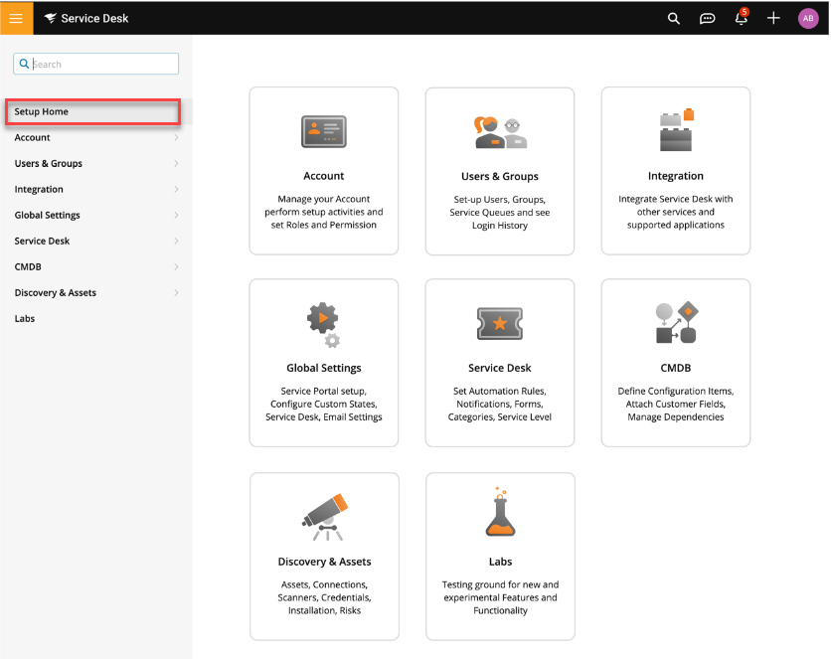The height and width of the screenshot is (659, 831).
Task: Click 'Set-up Users, Groups, Service Queues' description
Action: click(500, 213)
